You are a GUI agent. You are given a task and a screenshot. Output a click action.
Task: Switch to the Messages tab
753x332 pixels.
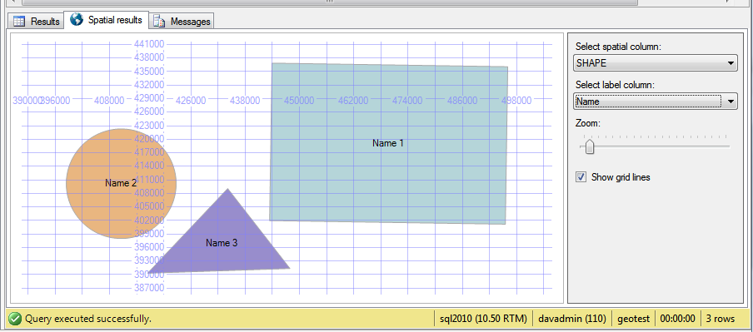[x=182, y=21]
